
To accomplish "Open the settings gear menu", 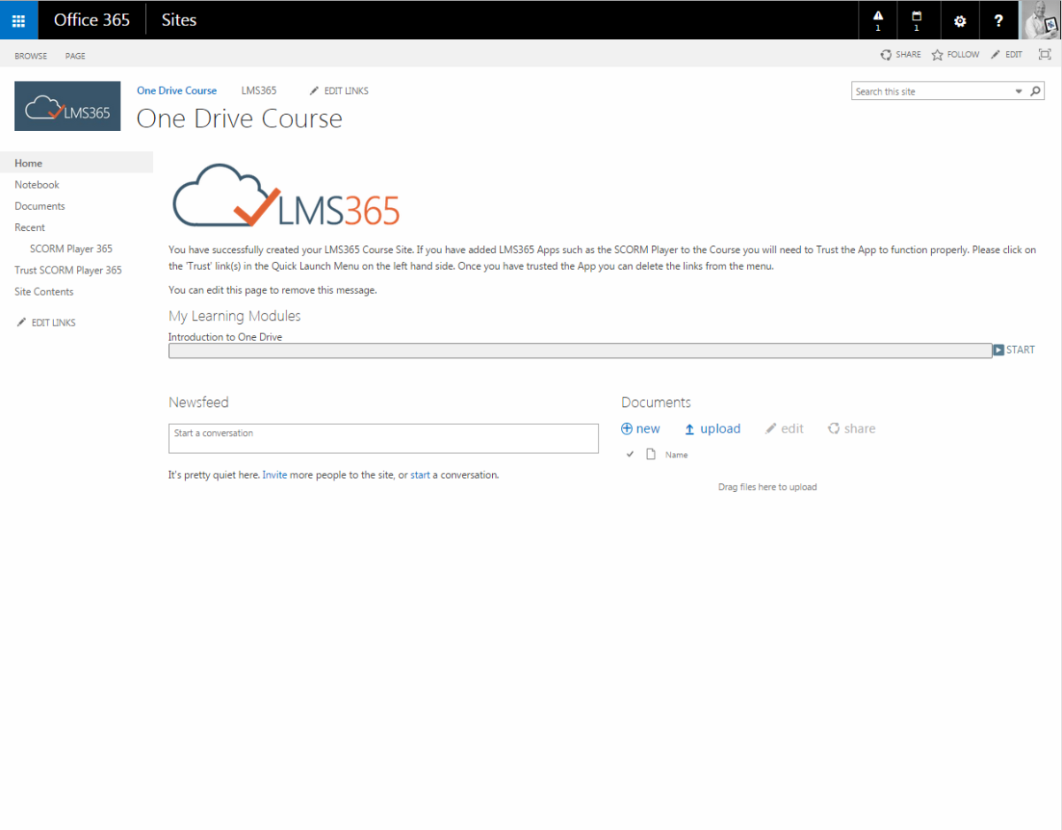I will click(959, 20).
